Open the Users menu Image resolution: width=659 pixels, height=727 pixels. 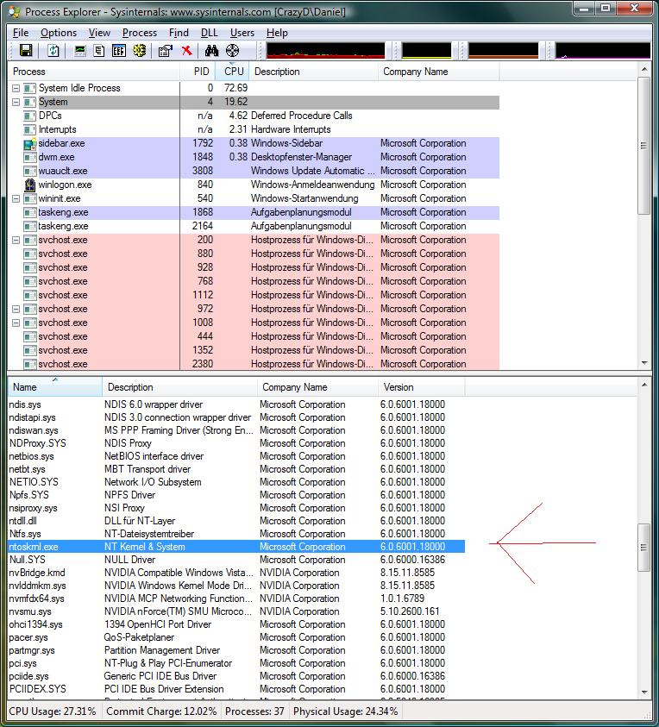click(242, 33)
